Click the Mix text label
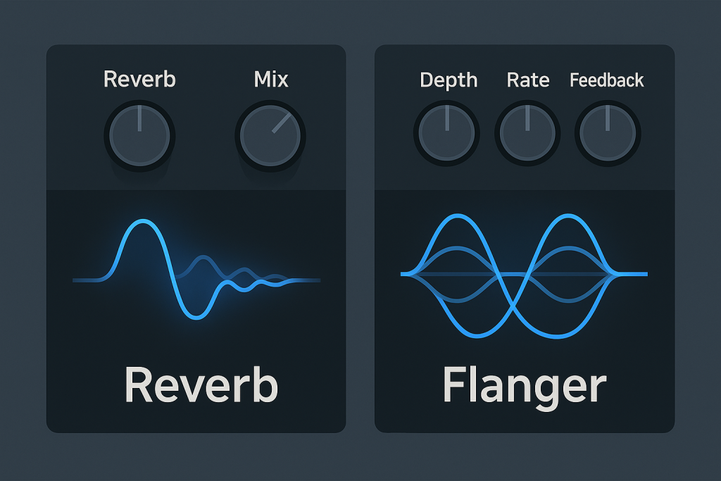The image size is (721, 481). (271, 79)
